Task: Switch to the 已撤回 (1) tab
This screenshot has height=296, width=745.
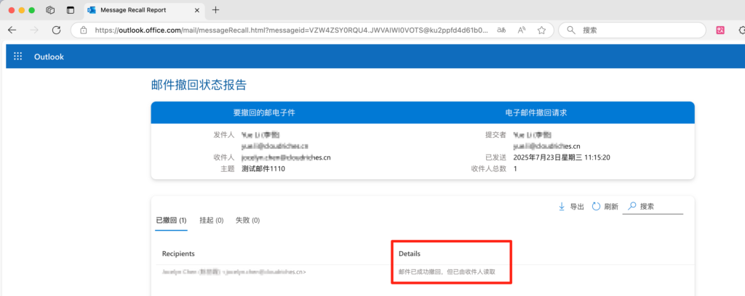Action: point(172,220)
